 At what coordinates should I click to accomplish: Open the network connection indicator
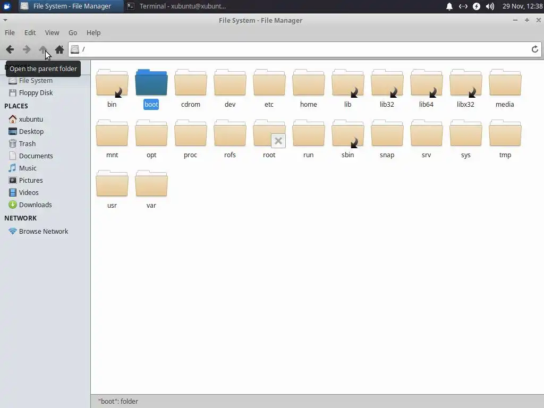(463, 6)
